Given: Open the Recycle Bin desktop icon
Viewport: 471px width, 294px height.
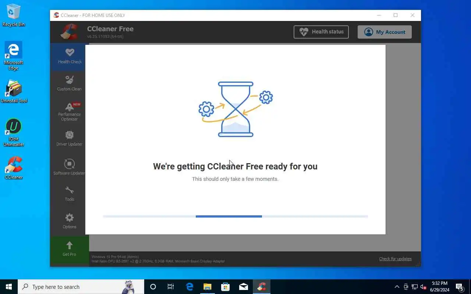Looking at the screenshot, I should [x=14, y=15].
